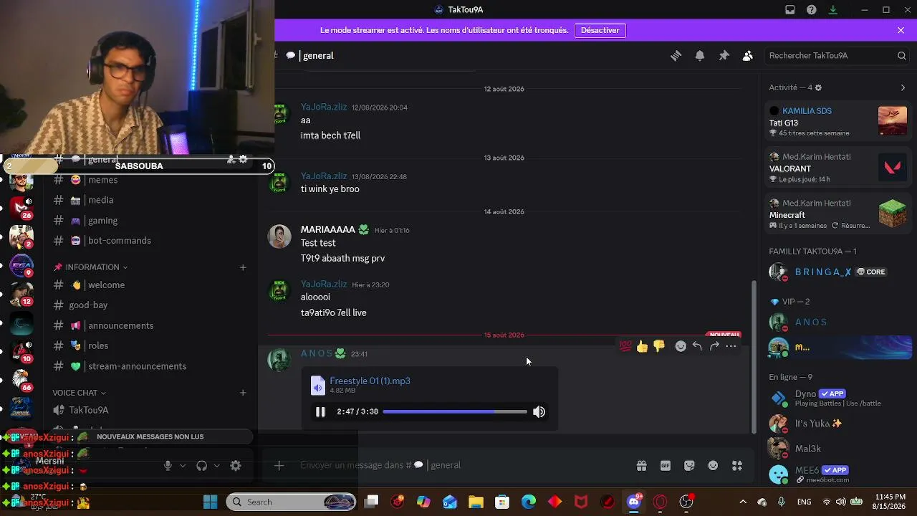Open the Apps launcher icon
This screenshot has height=516, width=917.
[737, 466]
